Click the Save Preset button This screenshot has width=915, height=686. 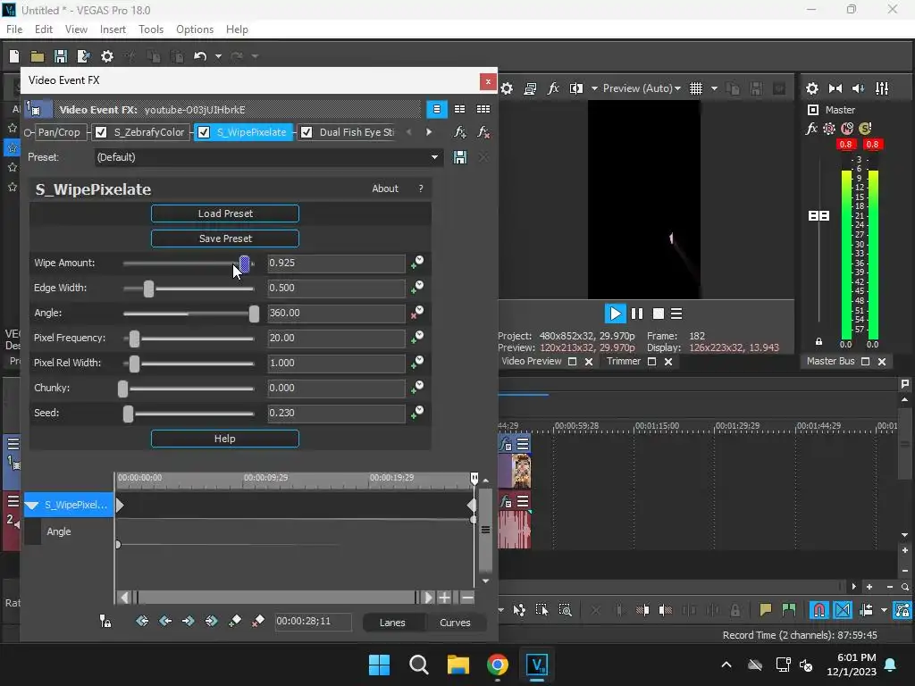225,238
